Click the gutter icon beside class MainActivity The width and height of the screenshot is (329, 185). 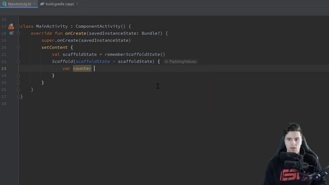click(x=11, y=26)
